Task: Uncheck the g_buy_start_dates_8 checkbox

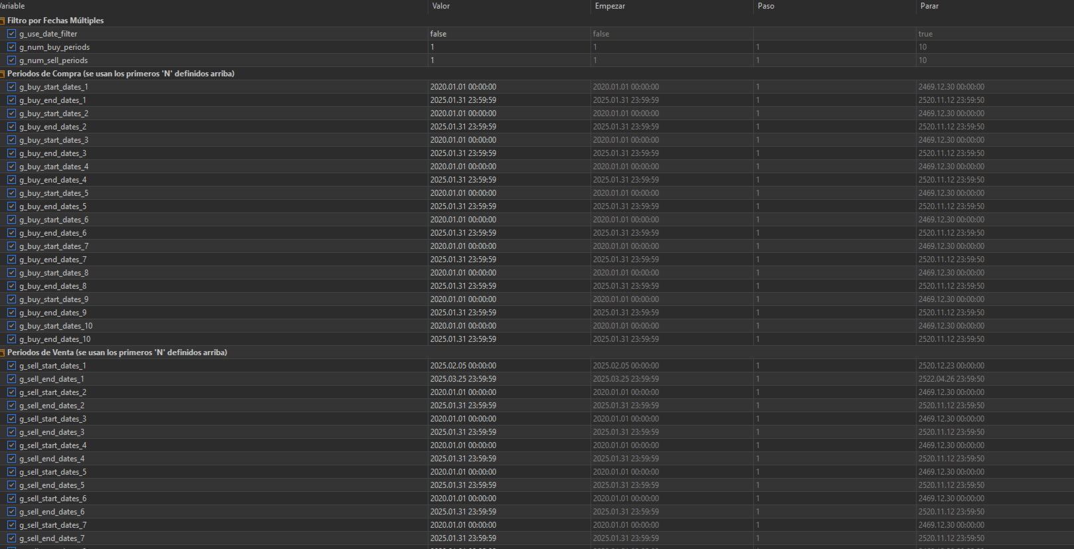Action: click(x=11, y=273)
